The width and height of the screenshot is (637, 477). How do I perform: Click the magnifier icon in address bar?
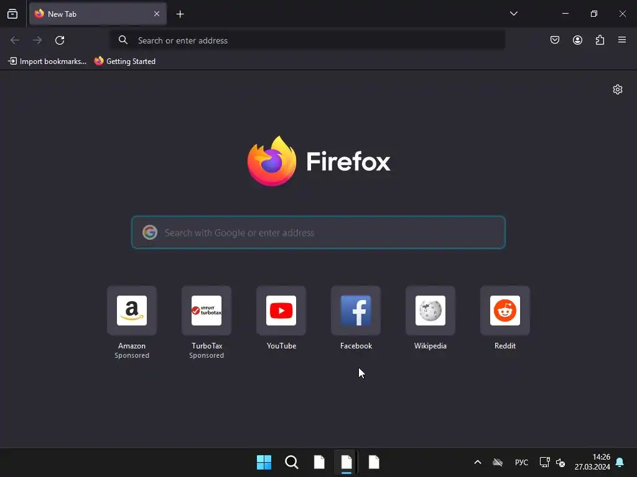point(123,40)
